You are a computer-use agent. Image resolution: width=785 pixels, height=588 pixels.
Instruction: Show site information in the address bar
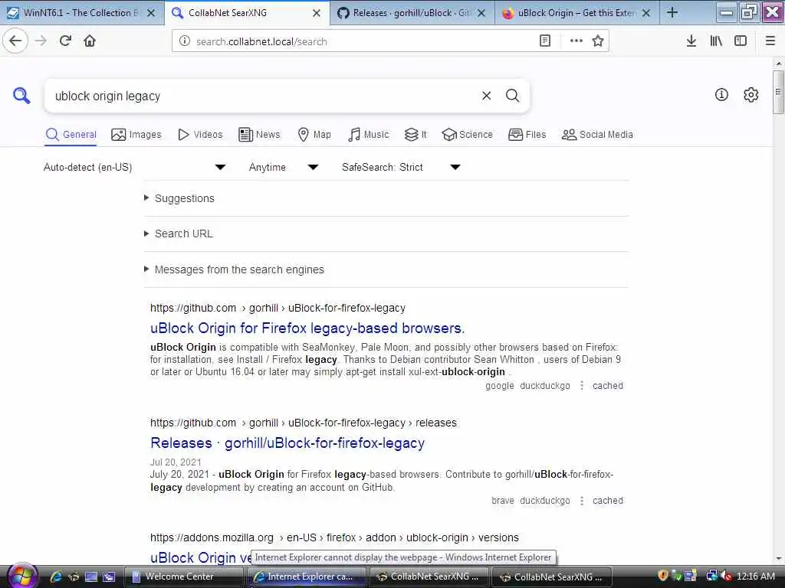tap(184, 41)
